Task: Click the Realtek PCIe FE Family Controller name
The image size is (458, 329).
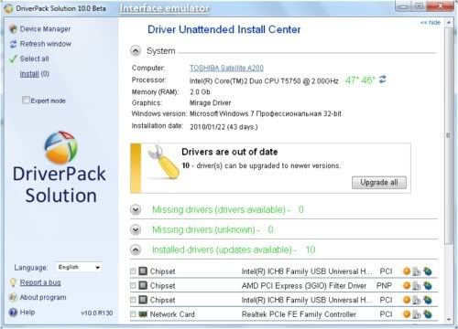Action: 299,314
